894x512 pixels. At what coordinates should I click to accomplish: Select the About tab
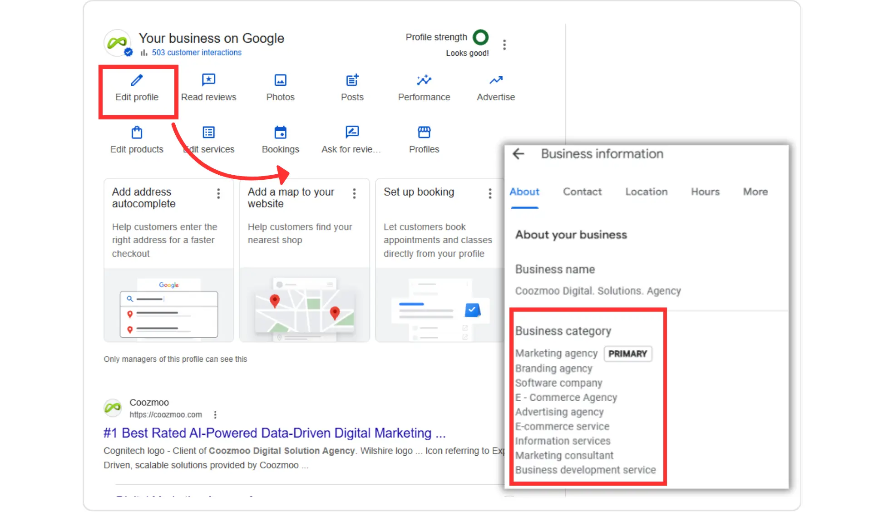[524, 192]
